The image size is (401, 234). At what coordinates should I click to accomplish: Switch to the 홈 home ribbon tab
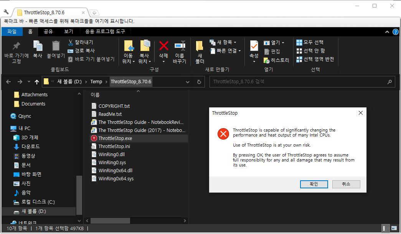click(x=30, y=31)
